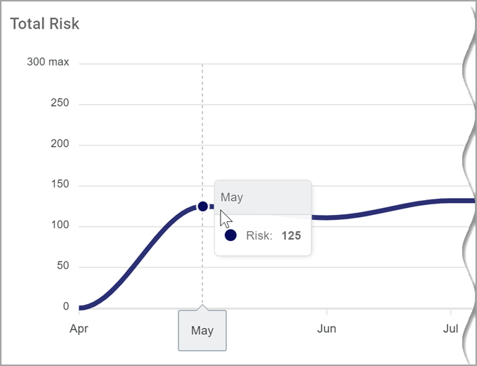Select the Jun label on the x-axis
Screen dimensions: 477x366
click(x=327, y=328)
